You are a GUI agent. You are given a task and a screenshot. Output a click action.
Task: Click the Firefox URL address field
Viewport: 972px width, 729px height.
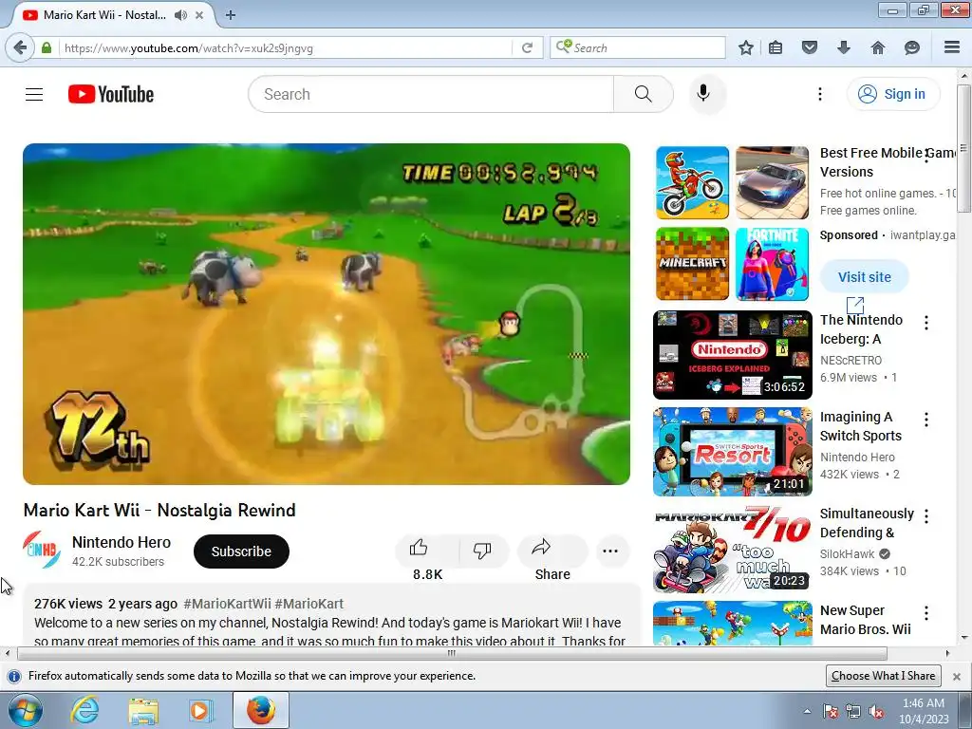coord(285,47)
